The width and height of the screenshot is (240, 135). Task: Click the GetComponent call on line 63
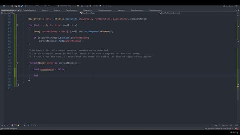(x=91, y=31)
